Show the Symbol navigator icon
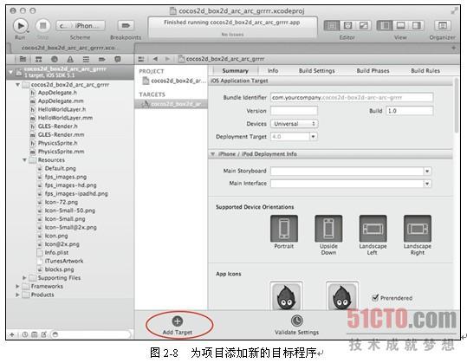 click(38, 59)
